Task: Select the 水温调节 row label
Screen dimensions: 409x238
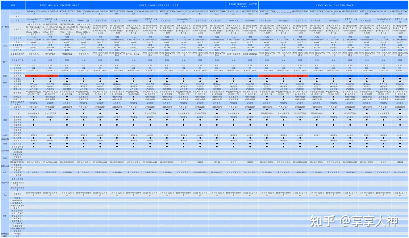Action: click(x=17, y=135)
